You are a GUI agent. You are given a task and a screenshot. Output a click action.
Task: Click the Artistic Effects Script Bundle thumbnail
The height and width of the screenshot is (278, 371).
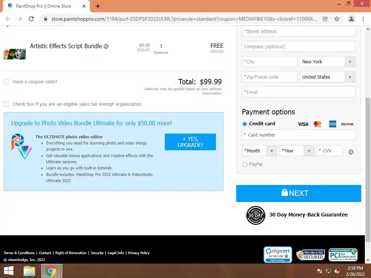[x=14, y=54]
